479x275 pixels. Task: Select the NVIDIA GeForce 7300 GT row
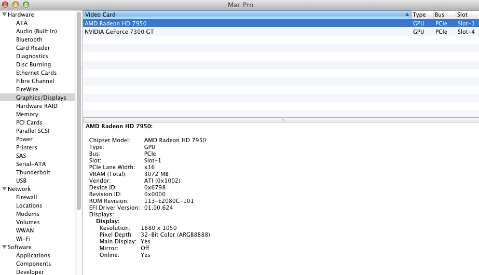pyautogui.click(x=281, y=32)
